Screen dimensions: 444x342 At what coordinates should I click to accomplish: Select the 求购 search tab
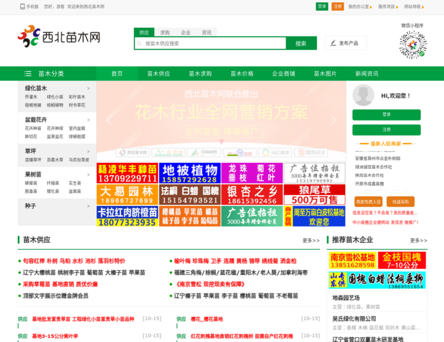[x=165, y=32]
